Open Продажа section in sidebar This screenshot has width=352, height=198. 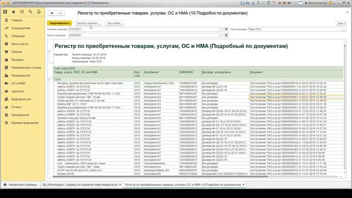tap(17, 60)
